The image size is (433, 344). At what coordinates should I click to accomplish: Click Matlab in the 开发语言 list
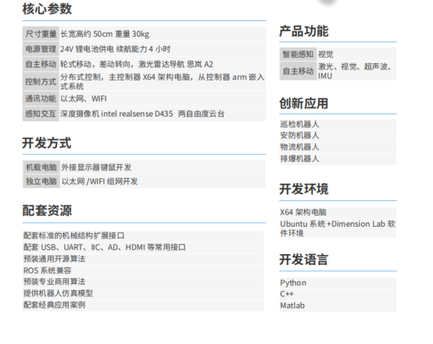(292, 306)
